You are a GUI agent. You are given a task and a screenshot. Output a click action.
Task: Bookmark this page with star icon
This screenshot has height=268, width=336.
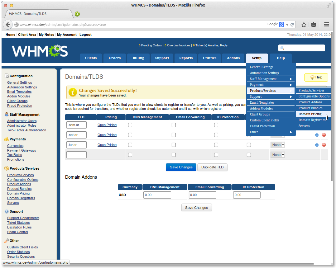tap(304, 25)
